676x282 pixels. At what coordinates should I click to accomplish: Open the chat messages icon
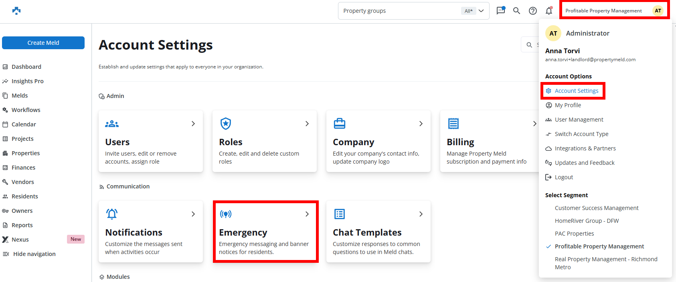click(x=500, y=11)
